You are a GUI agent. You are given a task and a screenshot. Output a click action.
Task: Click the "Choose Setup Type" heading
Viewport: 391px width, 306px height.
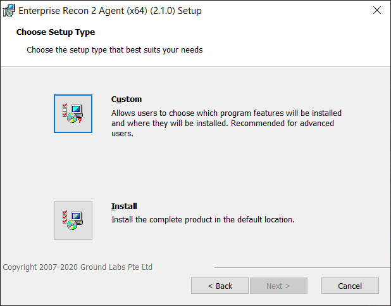(x=56, y=32)
